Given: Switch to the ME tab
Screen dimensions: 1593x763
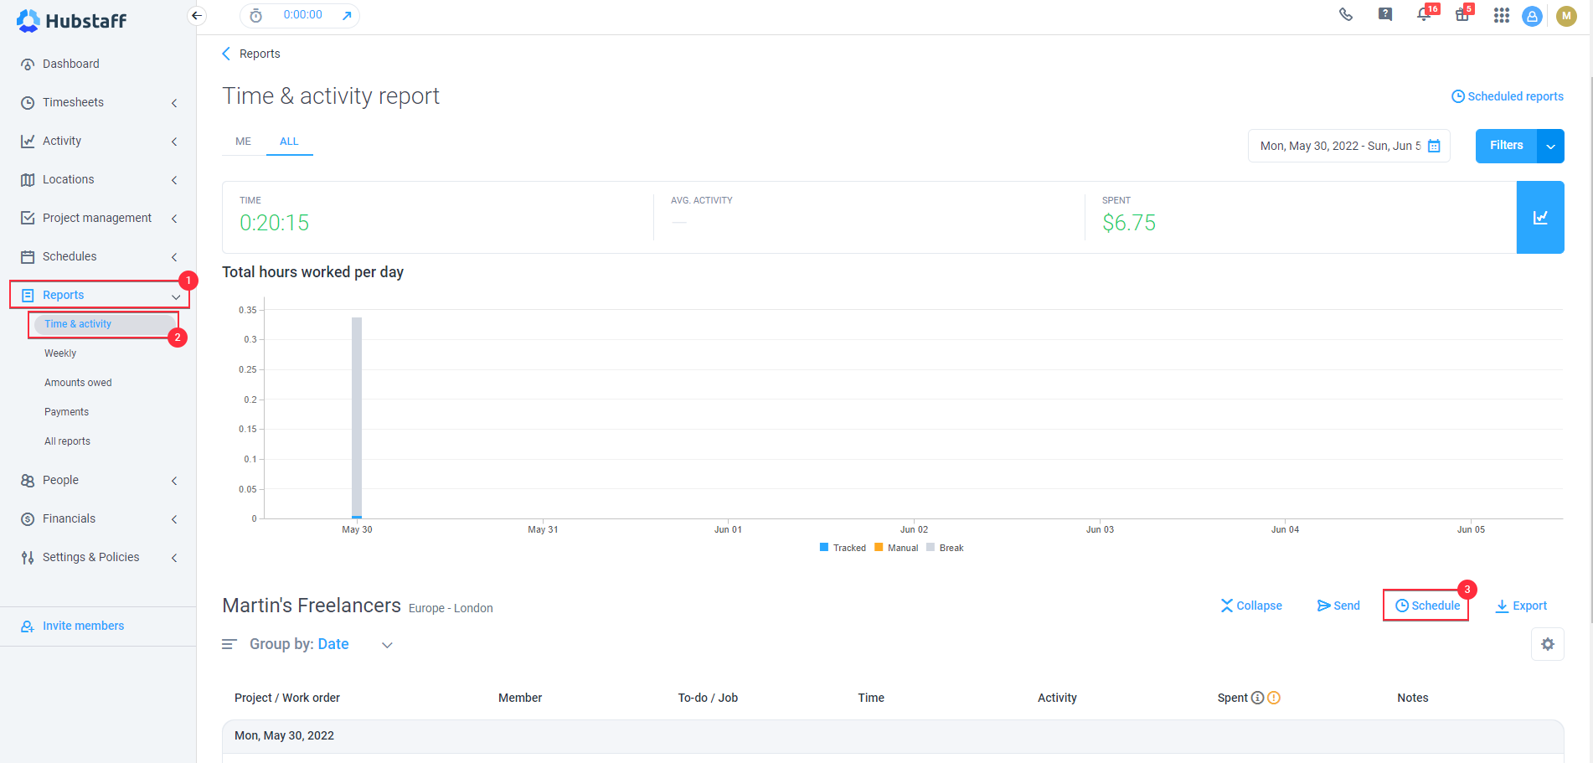Looking at the screenshot, I should point(243,141).
